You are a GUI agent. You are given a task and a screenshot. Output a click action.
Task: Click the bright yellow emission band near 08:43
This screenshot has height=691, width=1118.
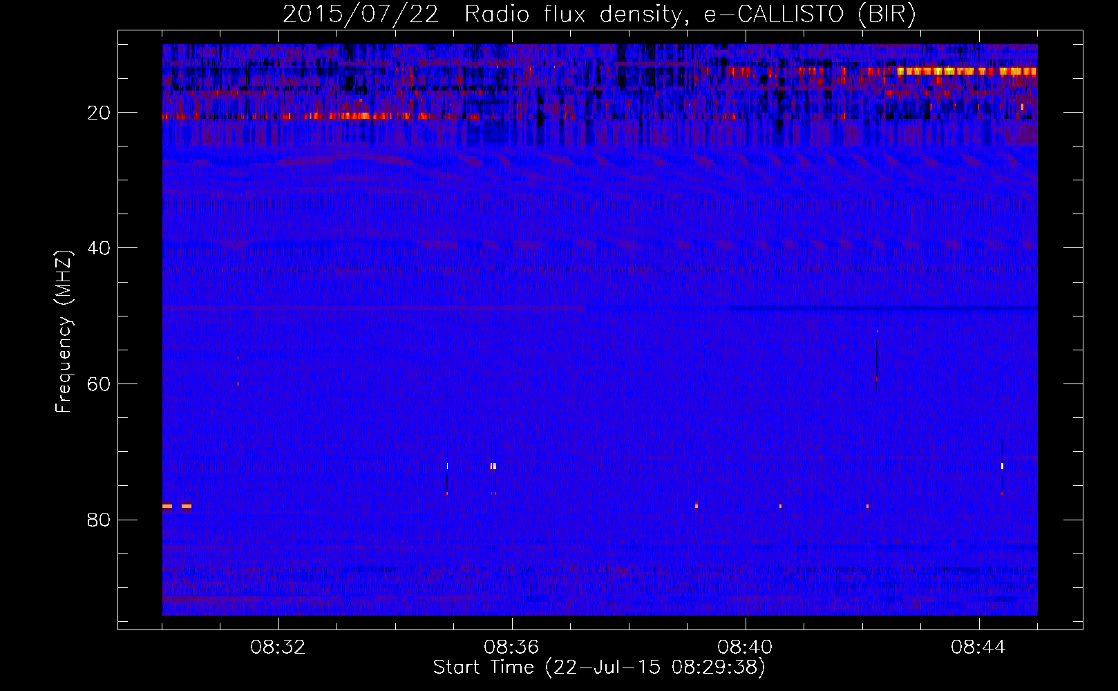click(x=967, y=70)
